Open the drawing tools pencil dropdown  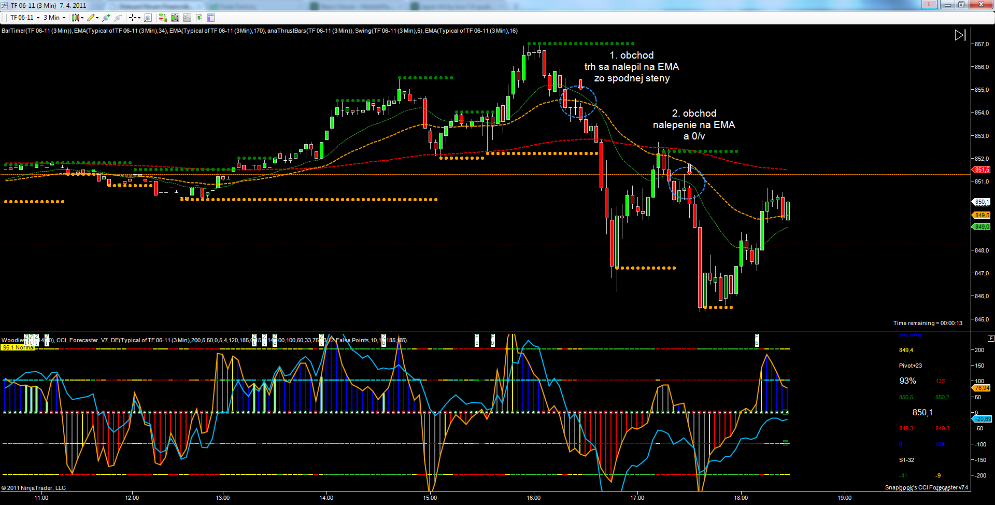(x=97, y=18)
